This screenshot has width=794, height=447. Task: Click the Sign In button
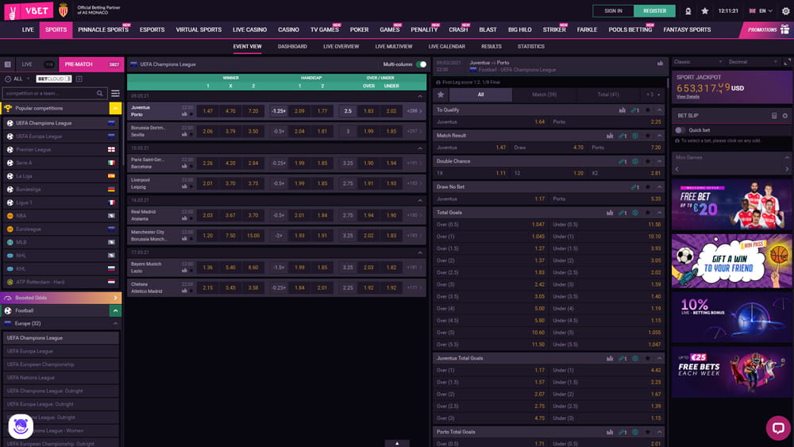(x=613, y=10)
